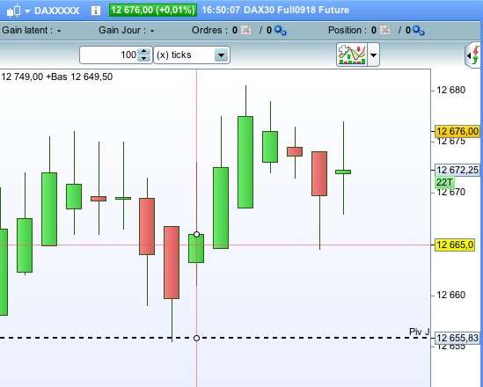Screen dimensions: 483x387
Task: Click the add indicator chart icon
Action: [351, 55]
